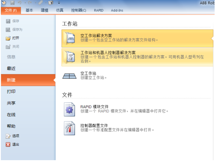Switch to the Add-Ins ribbon tab
The height and width of the screenshot is (161, 215).
[x=117, y=10]
